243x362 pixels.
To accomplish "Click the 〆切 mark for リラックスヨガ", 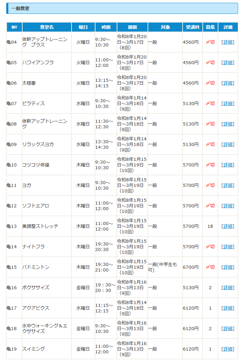I will coord(210,145).
